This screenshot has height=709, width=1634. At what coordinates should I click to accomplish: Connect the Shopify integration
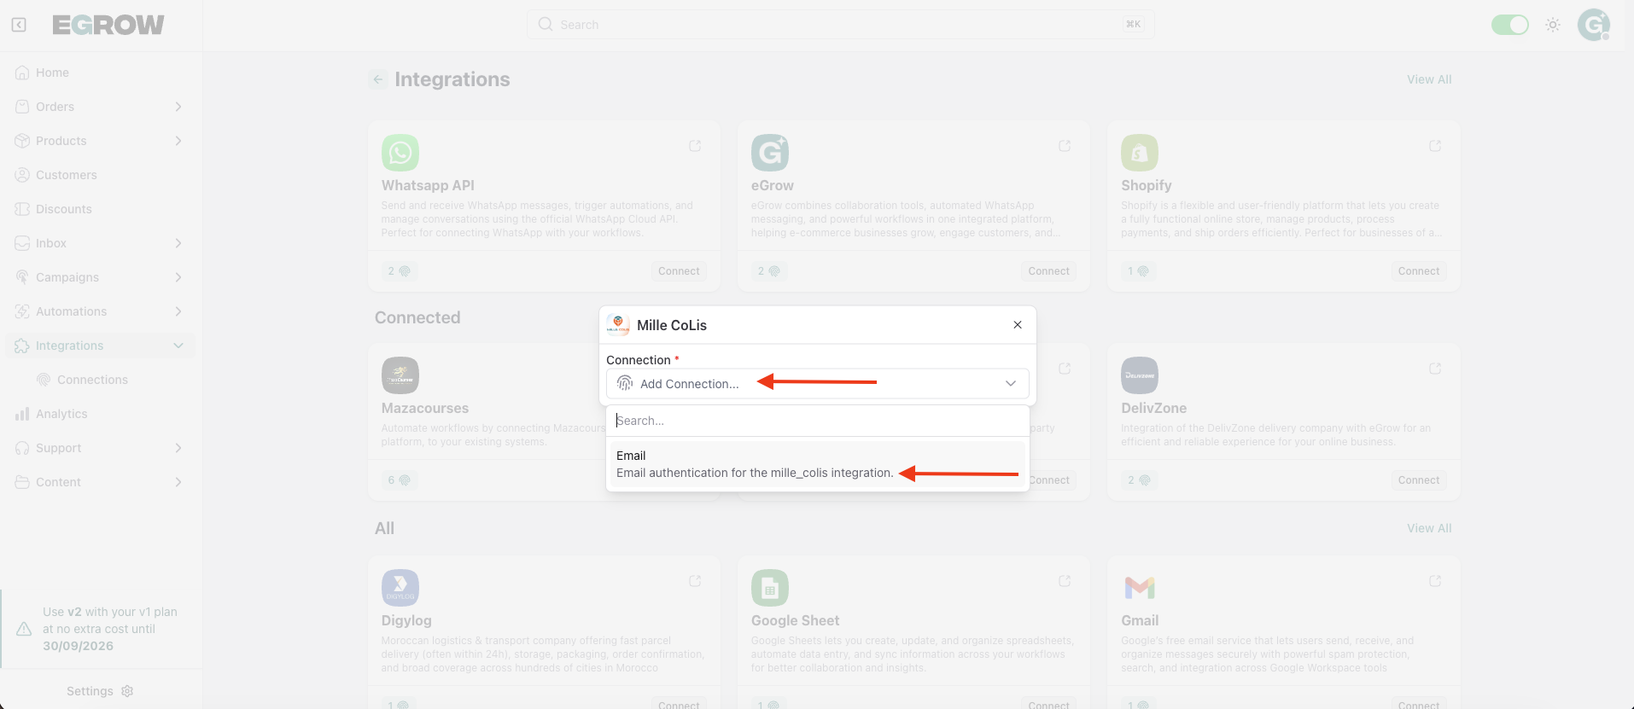pos(1419,271)
